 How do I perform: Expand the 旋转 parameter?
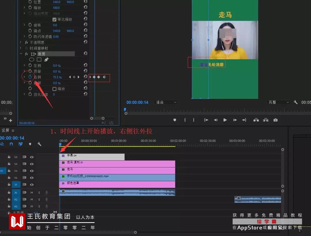pos(24,25)
